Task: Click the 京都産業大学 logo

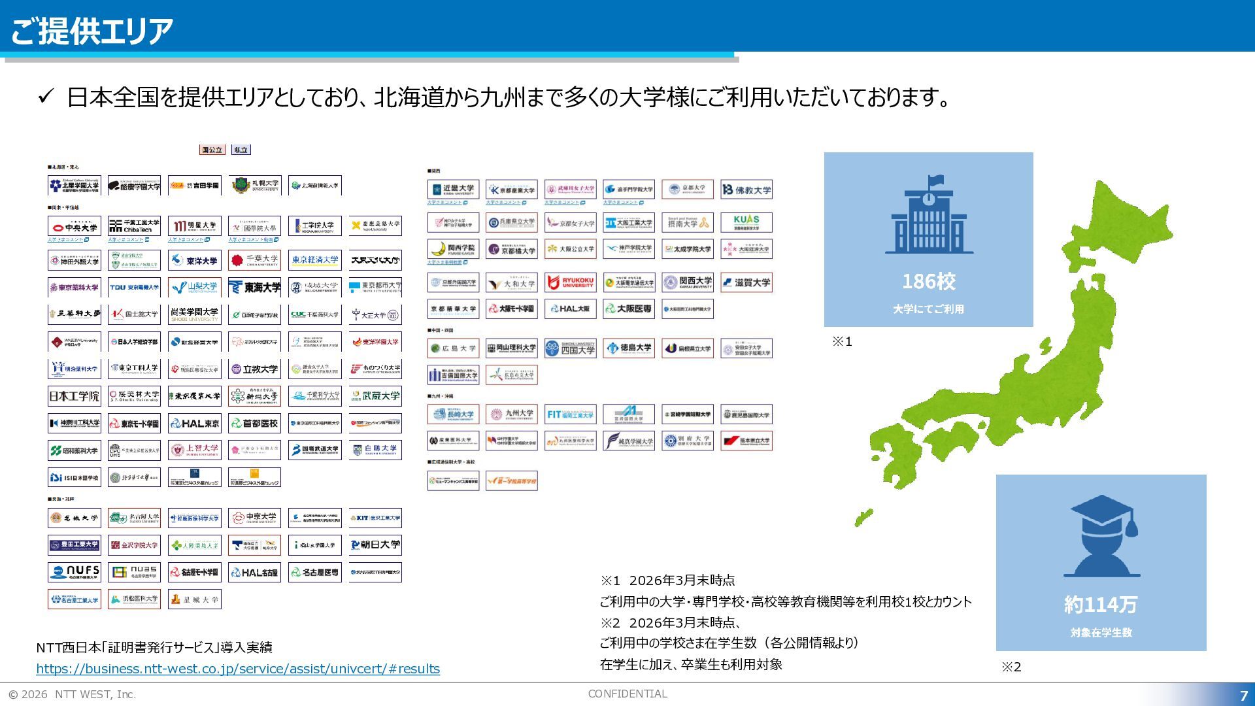Action: tap(512, 190)
